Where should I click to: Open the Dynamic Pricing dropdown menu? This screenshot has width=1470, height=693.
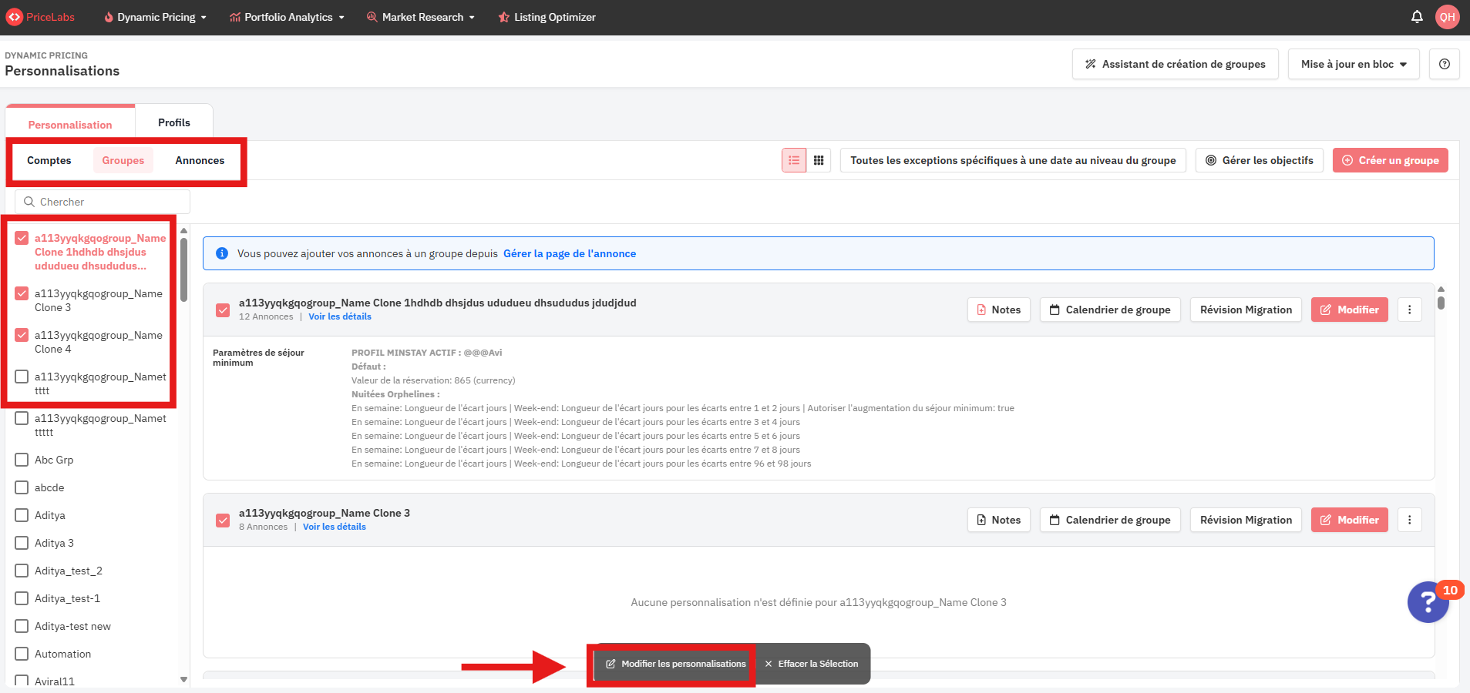pyautogui.click(x=155, y=17)
